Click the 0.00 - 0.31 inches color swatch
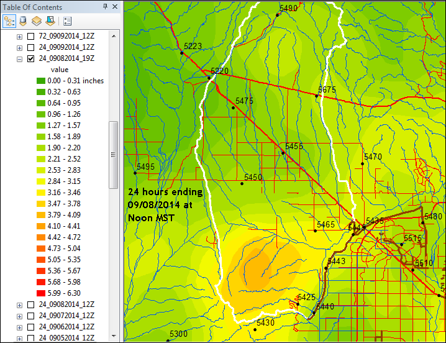The width and height of the screenshot is (446, 343). [41, 81]
